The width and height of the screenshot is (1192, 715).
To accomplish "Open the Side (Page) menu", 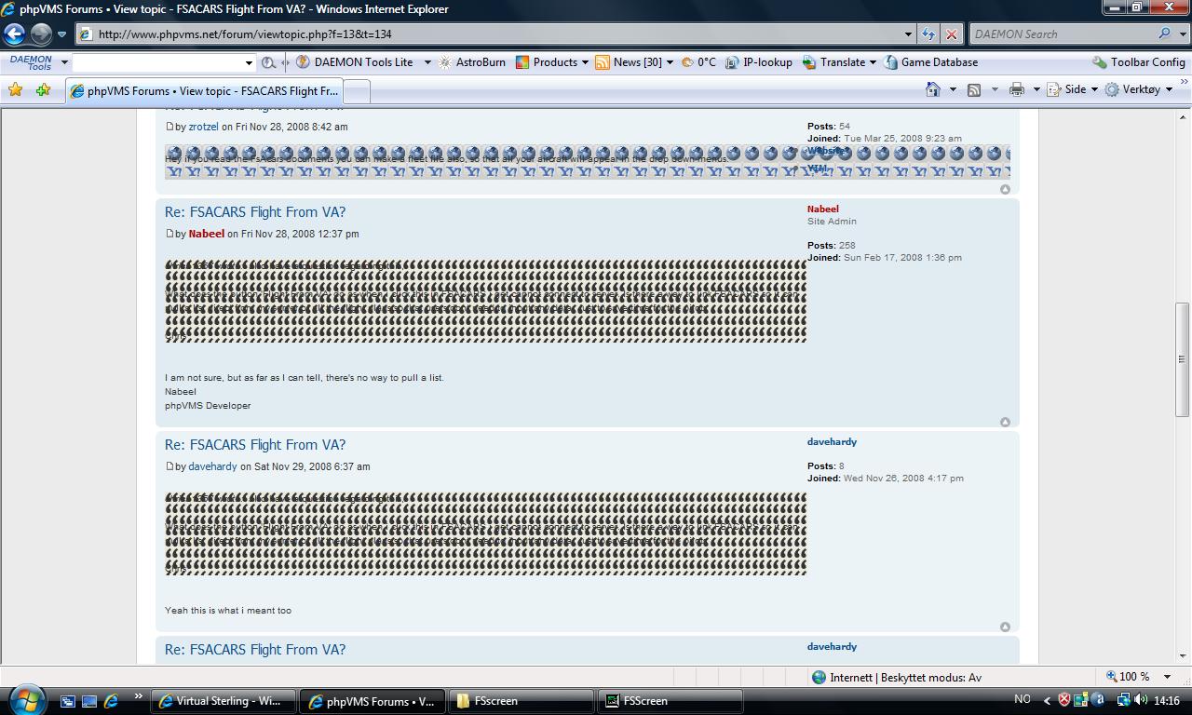I will [x=1072, y=89].
